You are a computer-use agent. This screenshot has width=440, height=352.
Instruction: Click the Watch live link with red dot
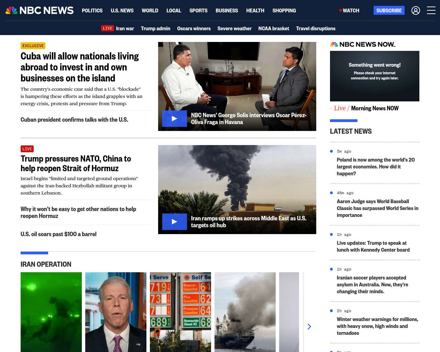[349, 11]
